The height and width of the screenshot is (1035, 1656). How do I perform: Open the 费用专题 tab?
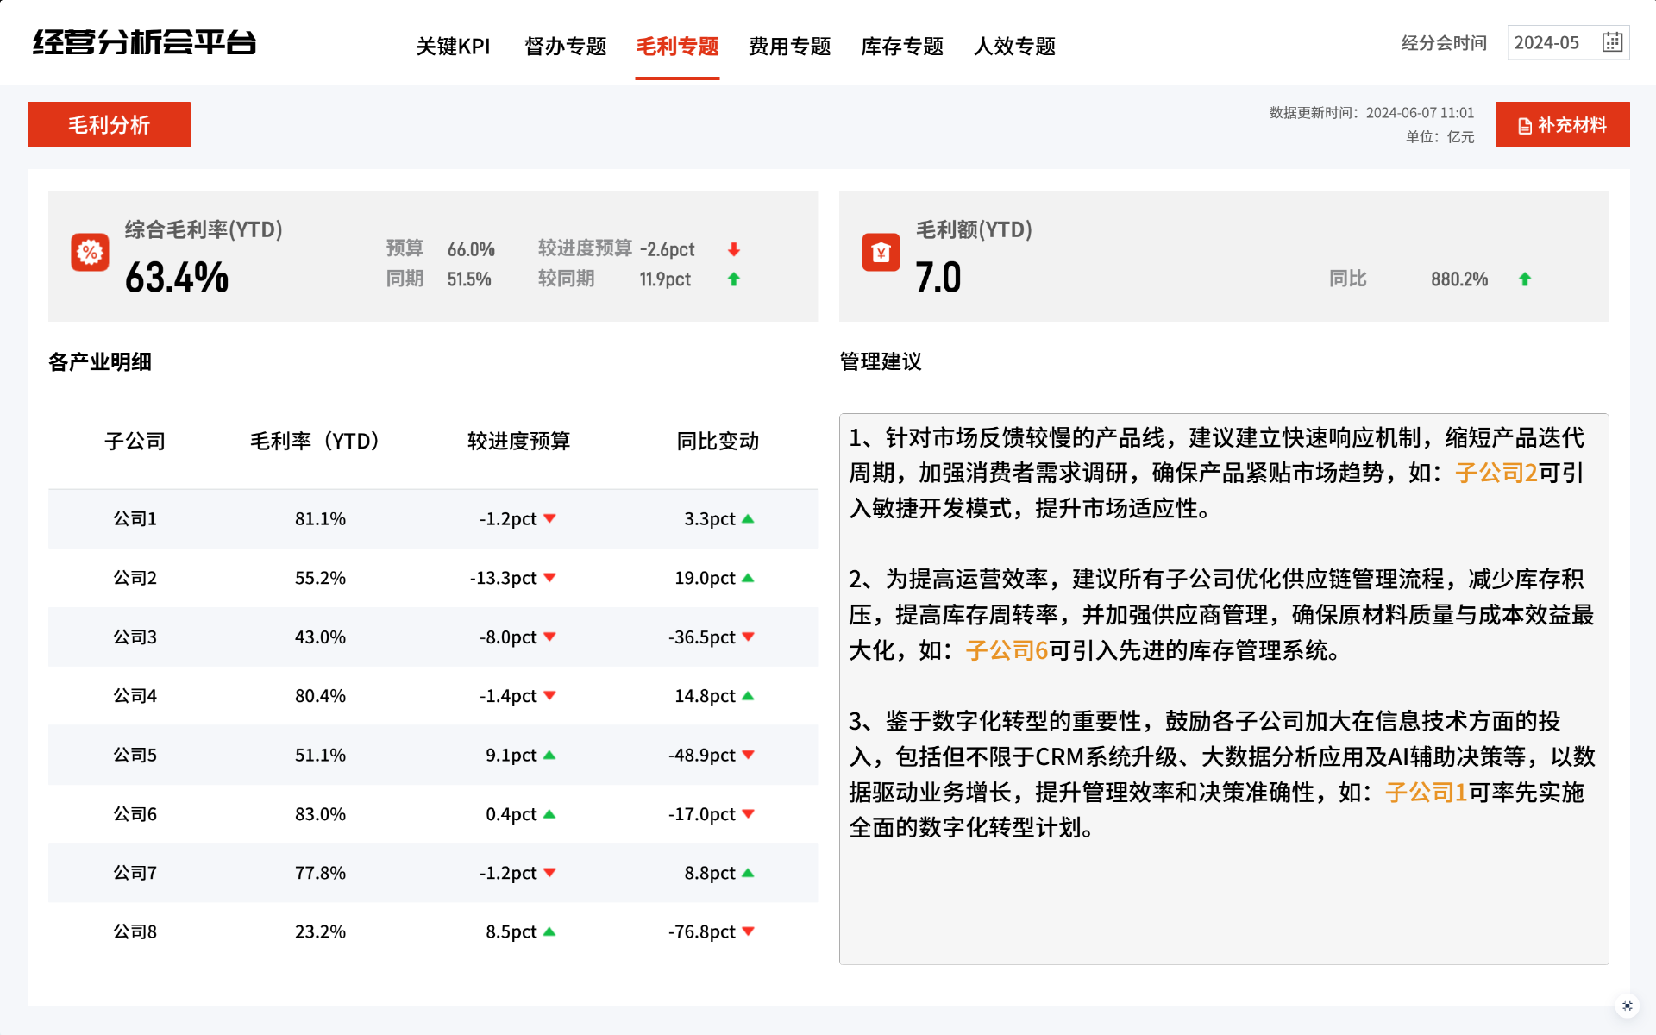[x=789, y=46]
